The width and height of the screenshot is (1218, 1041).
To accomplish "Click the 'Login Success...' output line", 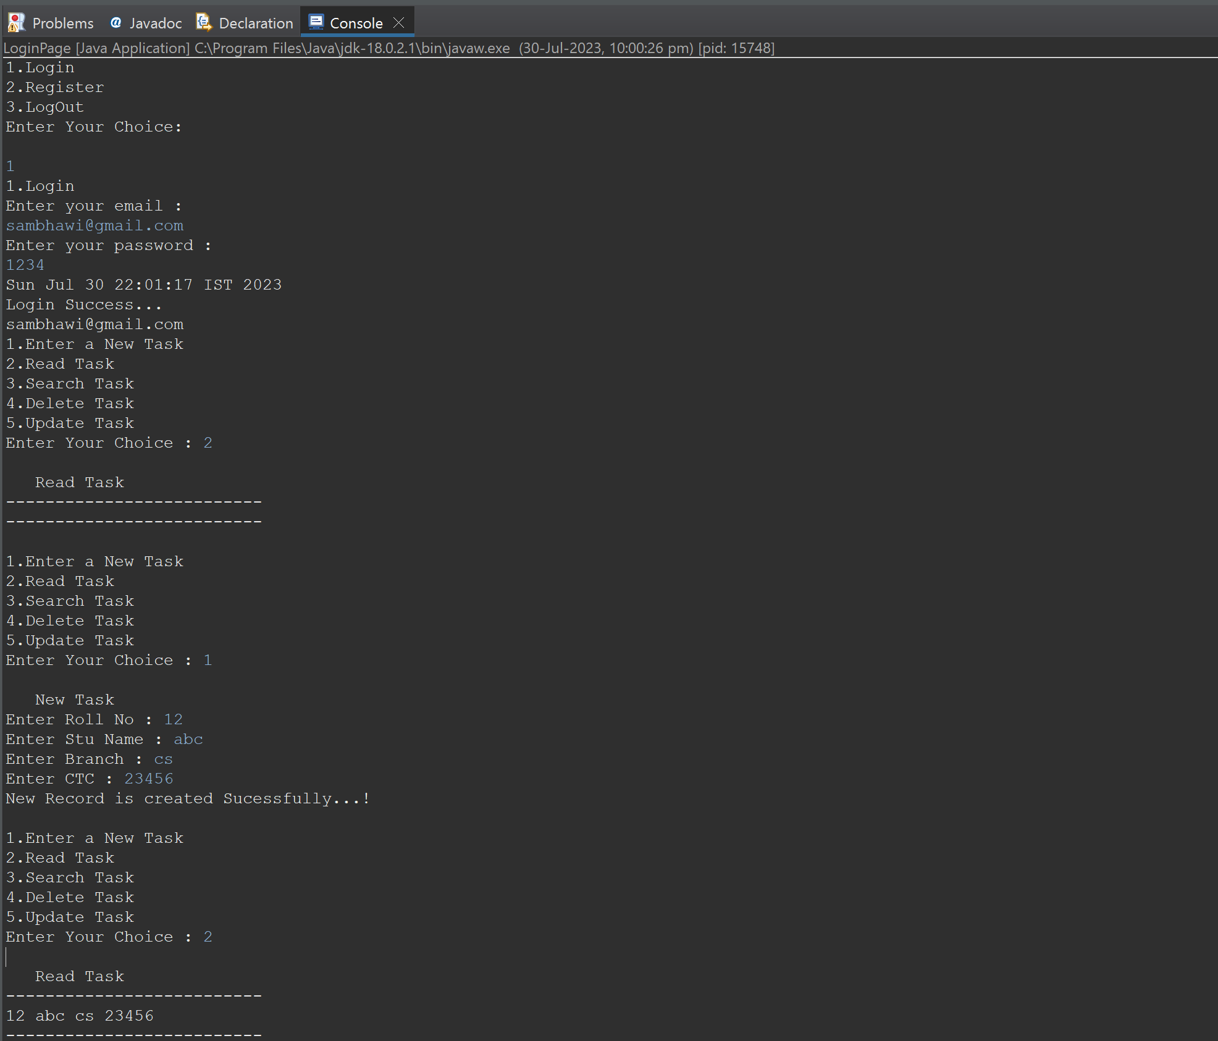I will point(84,304).
